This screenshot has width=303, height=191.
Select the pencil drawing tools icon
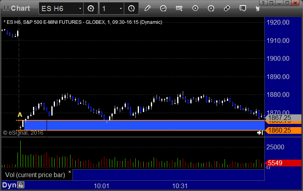[x=147, y=8]
